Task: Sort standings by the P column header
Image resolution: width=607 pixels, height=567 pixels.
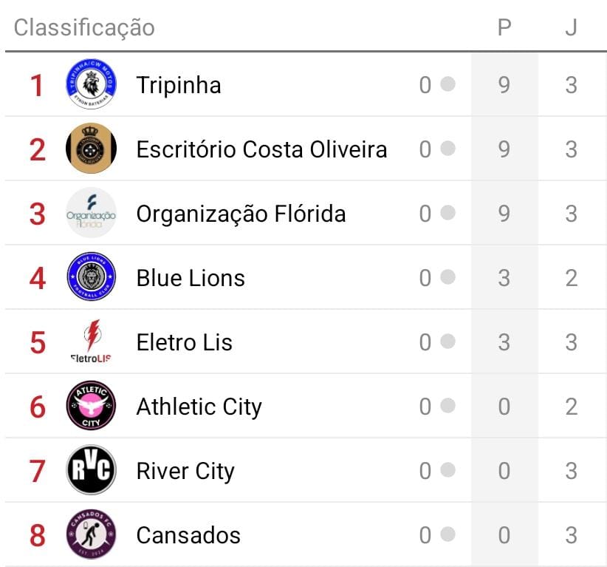Action: click(504, 28)
